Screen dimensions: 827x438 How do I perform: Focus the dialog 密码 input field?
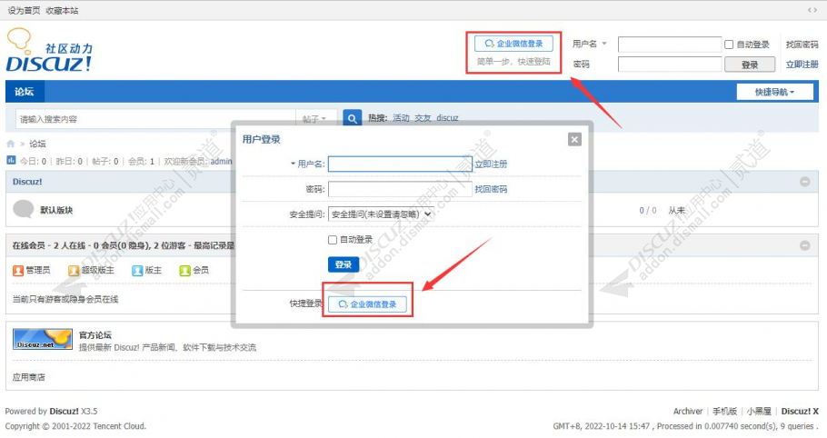[400, 189]
